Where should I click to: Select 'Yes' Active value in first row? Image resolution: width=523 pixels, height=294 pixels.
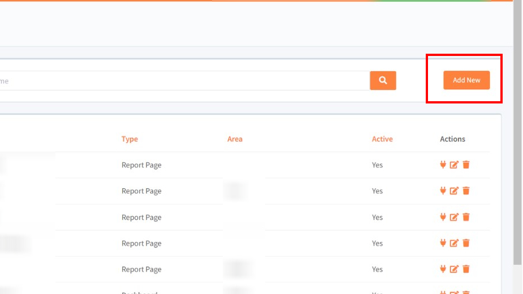point(377,165)
